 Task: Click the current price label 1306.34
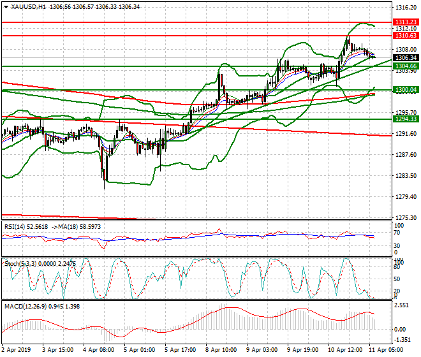[406, 58]
